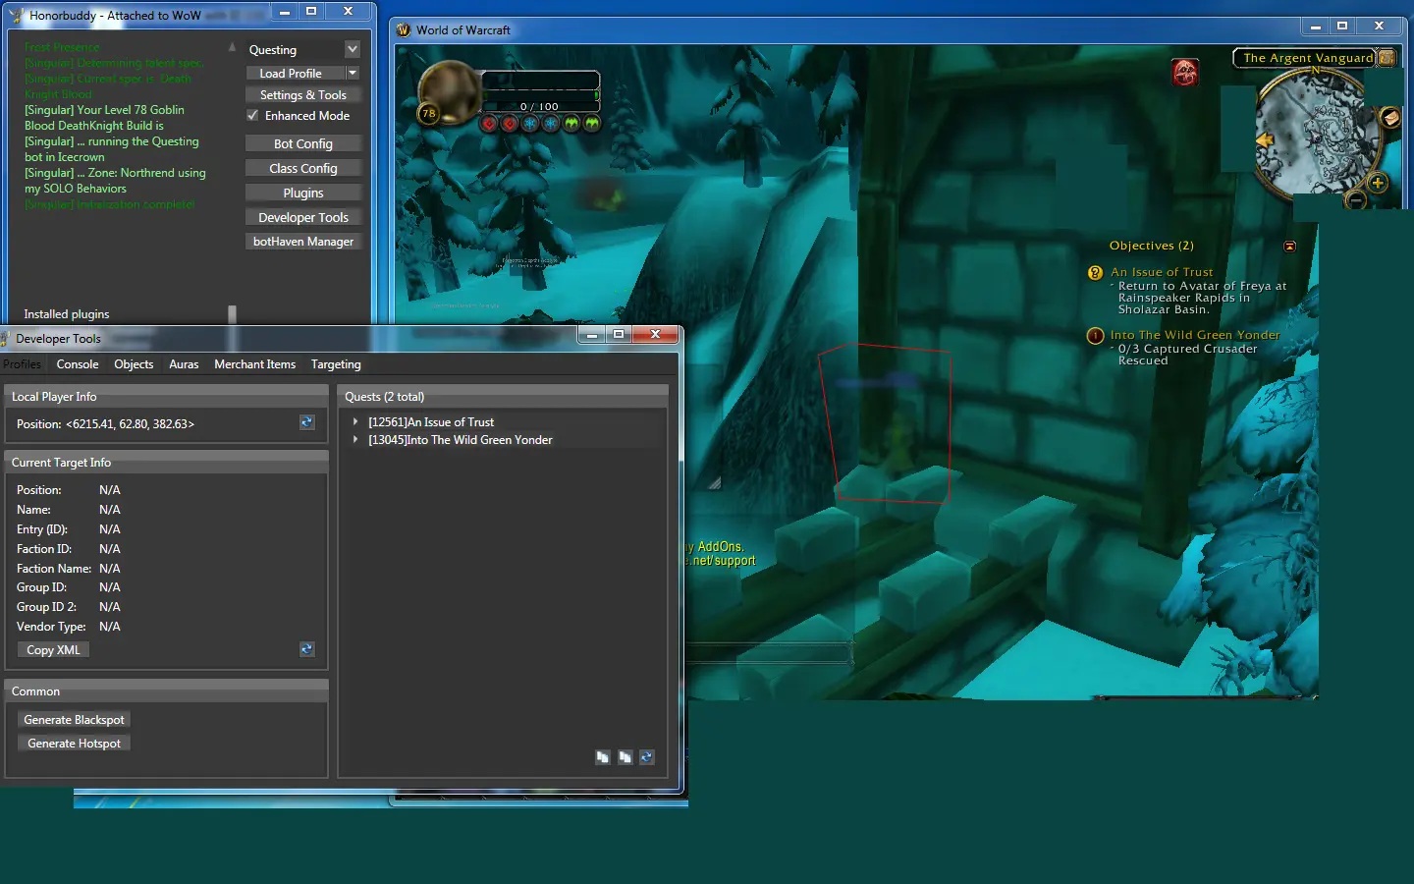The width and height of the screenshot is (1414, 884).
Task: Open world map icon beside Argent Vanguard
Action: click(1387, 58)
